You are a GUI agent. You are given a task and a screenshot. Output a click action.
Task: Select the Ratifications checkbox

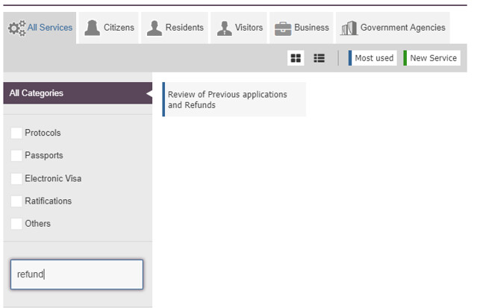(x=16, y=201)
